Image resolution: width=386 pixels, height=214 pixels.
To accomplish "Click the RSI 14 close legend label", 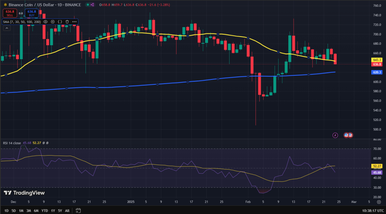I will pyautogui.click(x=12, y=143).
